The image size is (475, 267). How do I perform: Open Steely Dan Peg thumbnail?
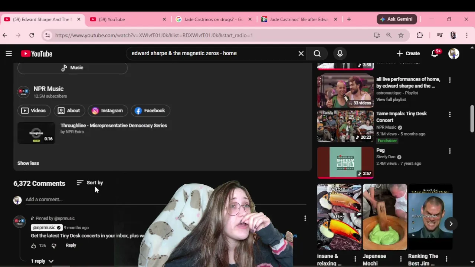[x=345, y=162]
